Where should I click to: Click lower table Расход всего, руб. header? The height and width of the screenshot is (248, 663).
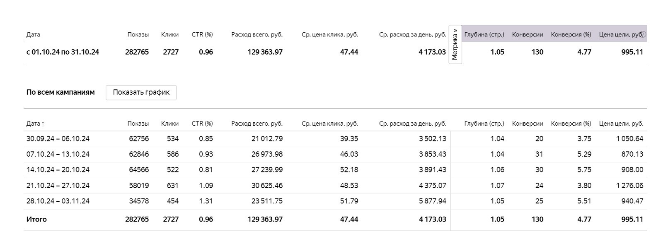257,124
